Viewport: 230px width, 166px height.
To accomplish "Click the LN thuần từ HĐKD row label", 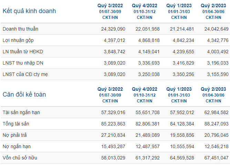I will [23, 52].
